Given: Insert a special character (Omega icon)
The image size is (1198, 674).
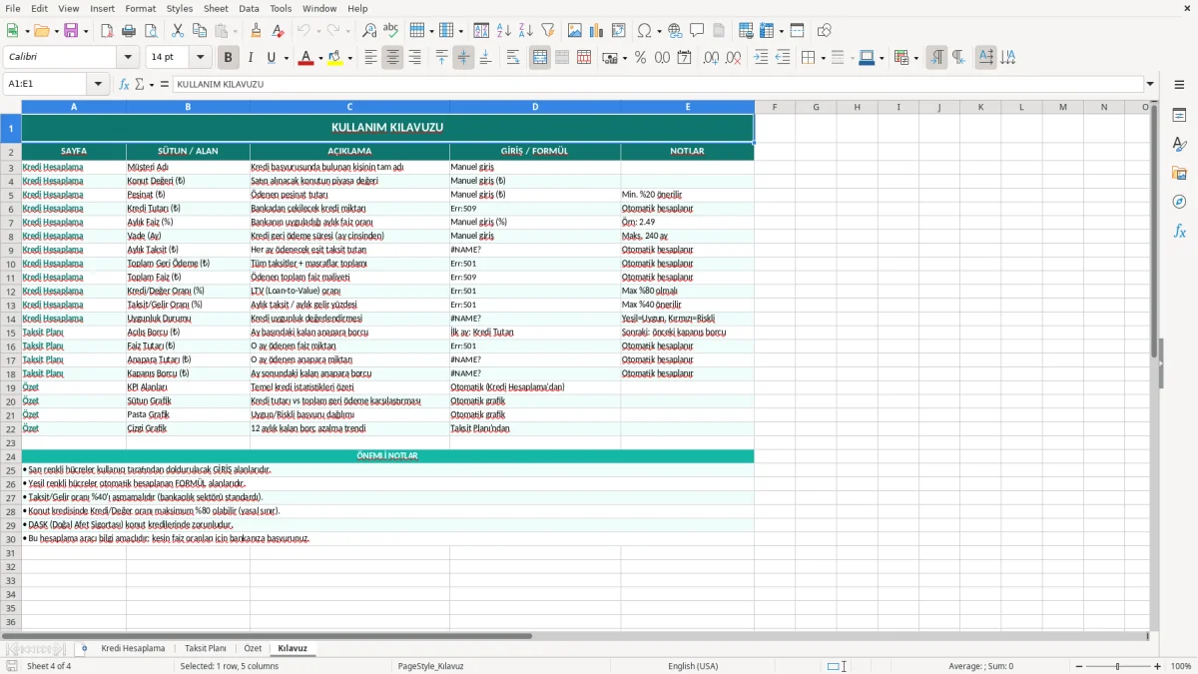Looking at the screenshot, I should pyautogui.click(x=644, y=31).
